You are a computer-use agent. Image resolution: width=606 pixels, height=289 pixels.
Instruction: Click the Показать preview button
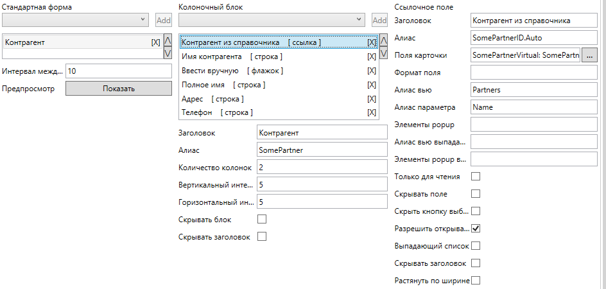pyautogui.click(x=119, y=89)
